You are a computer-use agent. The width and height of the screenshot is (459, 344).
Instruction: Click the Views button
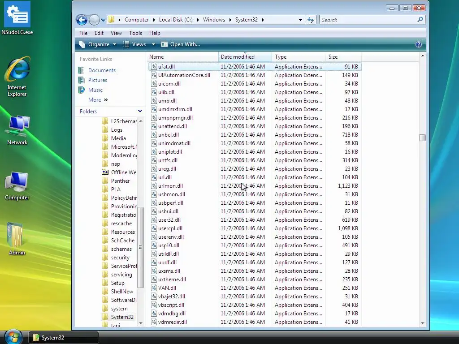coord(134,44)
